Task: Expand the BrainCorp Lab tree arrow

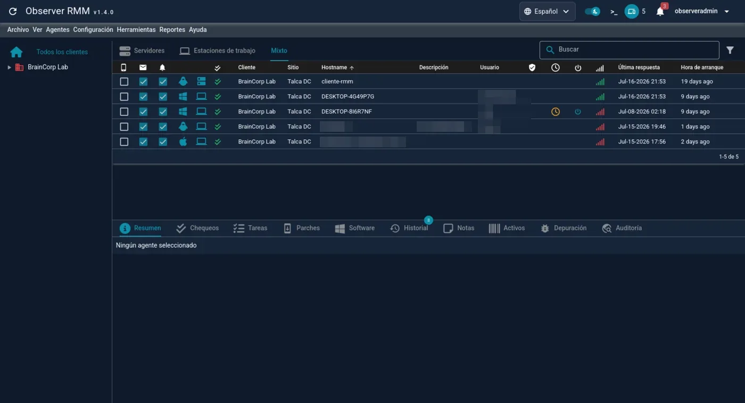Action: (9, 68)
